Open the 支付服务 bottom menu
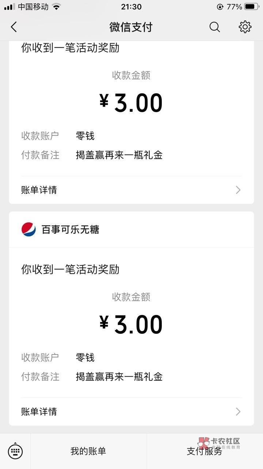Image resolution: width=263 pixels, height=469 pixels. coord(205,451)
